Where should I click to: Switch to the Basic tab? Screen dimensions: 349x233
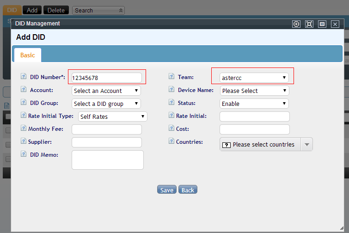click(x=27, y=55)
